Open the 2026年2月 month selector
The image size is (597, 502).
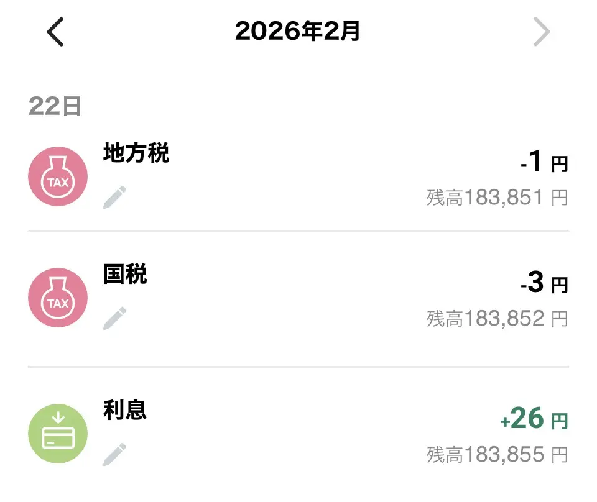pyautogui.click(x=298, y=32)
